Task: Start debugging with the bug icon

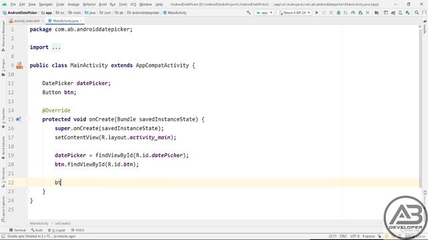Action: 338,13
